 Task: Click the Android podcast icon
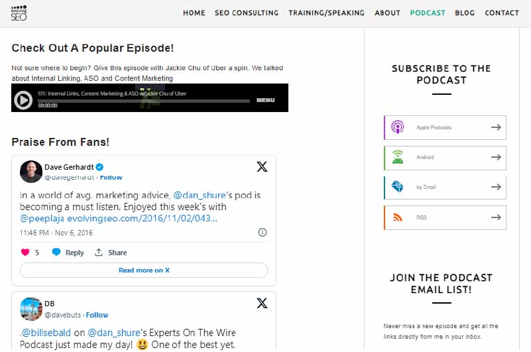pyautogui.click(x=398, y=157)
